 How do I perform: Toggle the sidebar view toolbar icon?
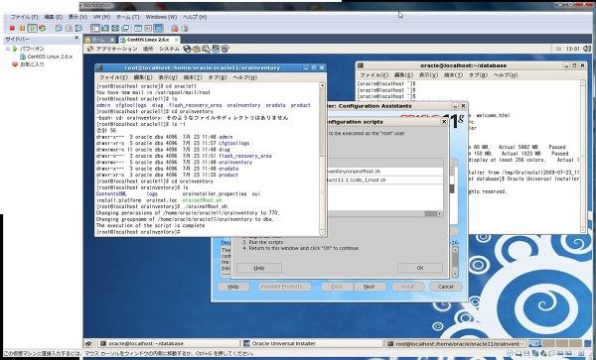pos(95,28)
